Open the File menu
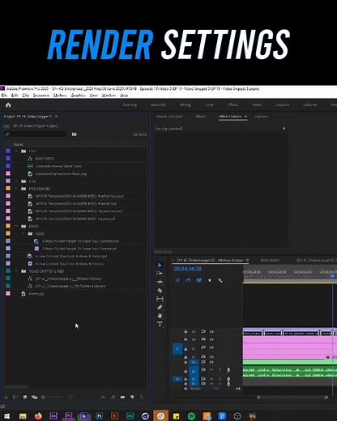 point(4,96)
